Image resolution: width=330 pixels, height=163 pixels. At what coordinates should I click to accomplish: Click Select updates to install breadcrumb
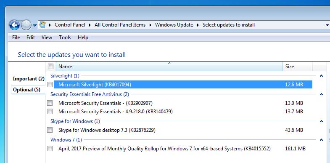tap(229, 25)
